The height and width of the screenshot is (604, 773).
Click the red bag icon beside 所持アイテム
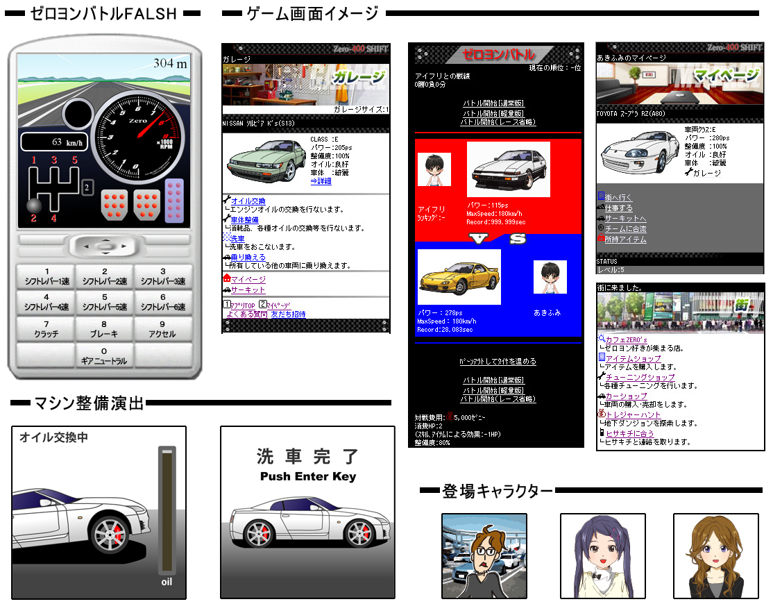point(601,239)
